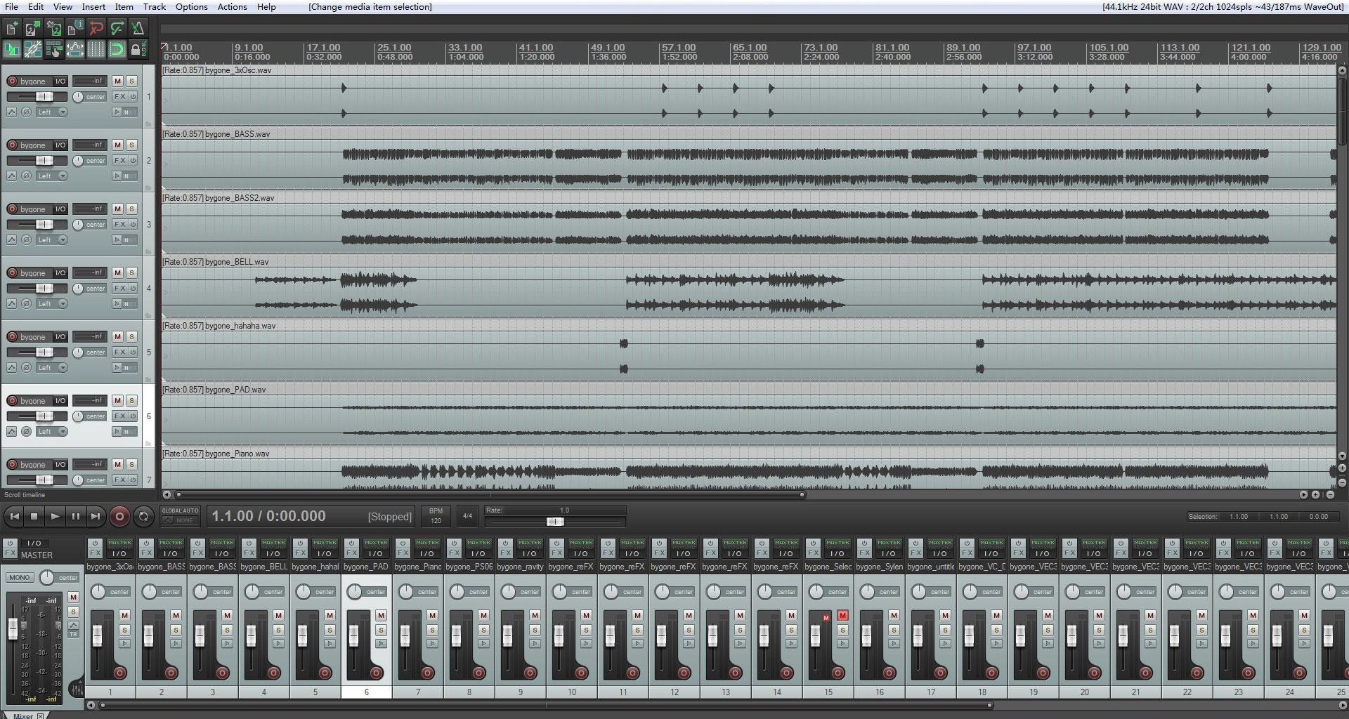Unmute mixer channel 15 red M button
Screen dimensions: 1349x719
[842, 616]
